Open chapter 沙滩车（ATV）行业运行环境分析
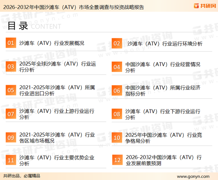The width and height of the screenshot is (218, 180). pos(165,44)
